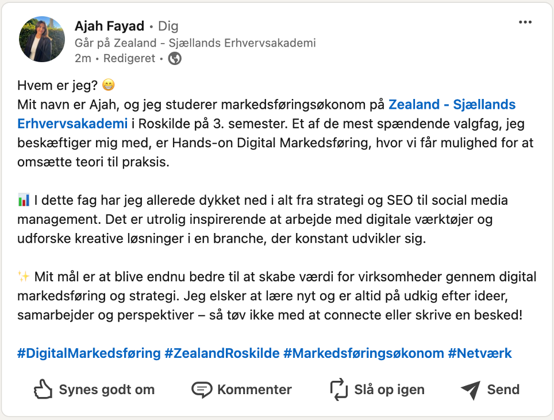The height and width of the screenshot is (420, 554).
Task: Click the #Netværk hashtag
Action: (480, 353)
